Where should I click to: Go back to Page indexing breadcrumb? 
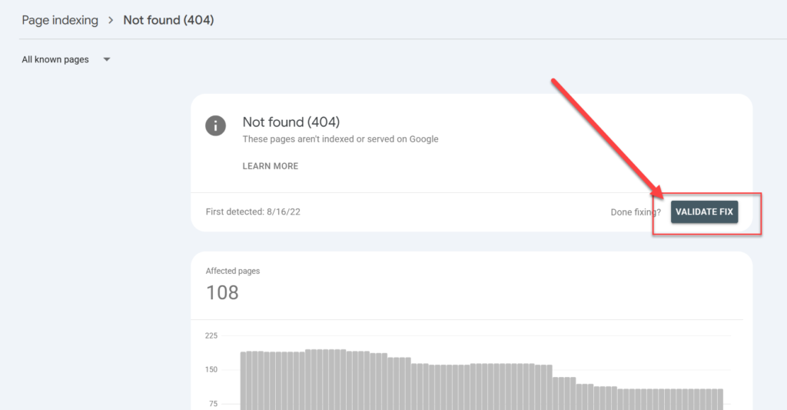[60, 20]
